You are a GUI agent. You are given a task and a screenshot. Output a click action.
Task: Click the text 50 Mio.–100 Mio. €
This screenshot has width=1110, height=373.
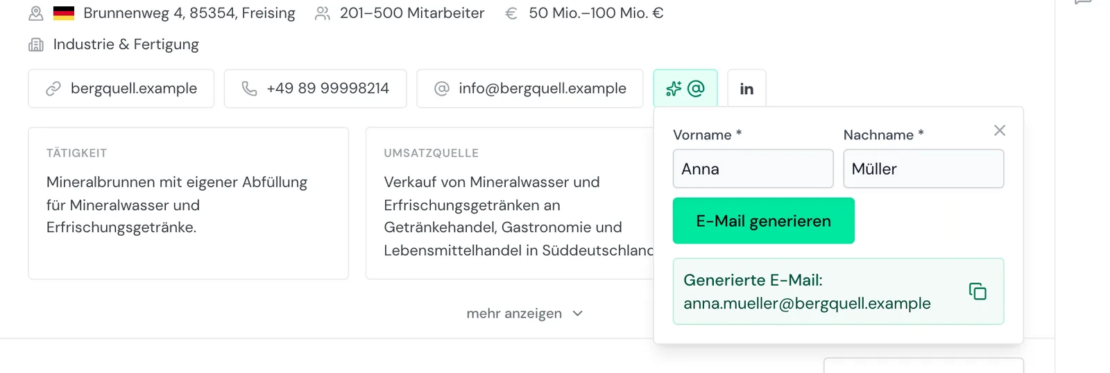[596, 12]
